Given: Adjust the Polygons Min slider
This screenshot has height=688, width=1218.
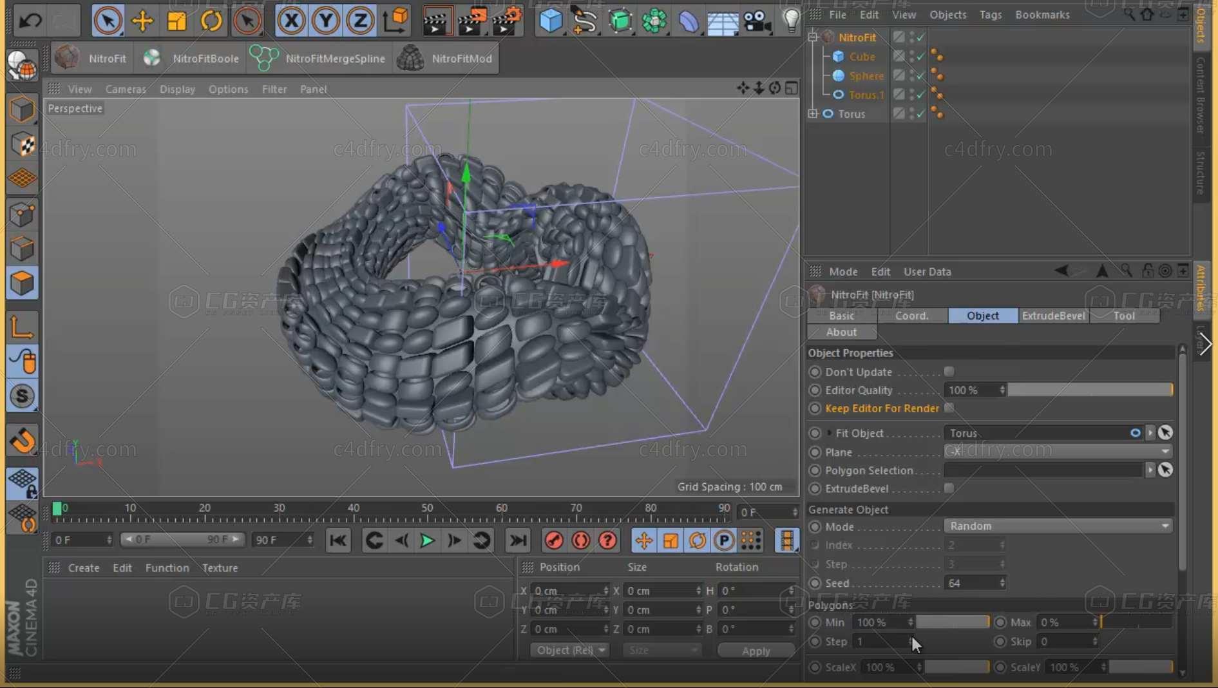Looking at the screenshot, I should tap(953, 622).
